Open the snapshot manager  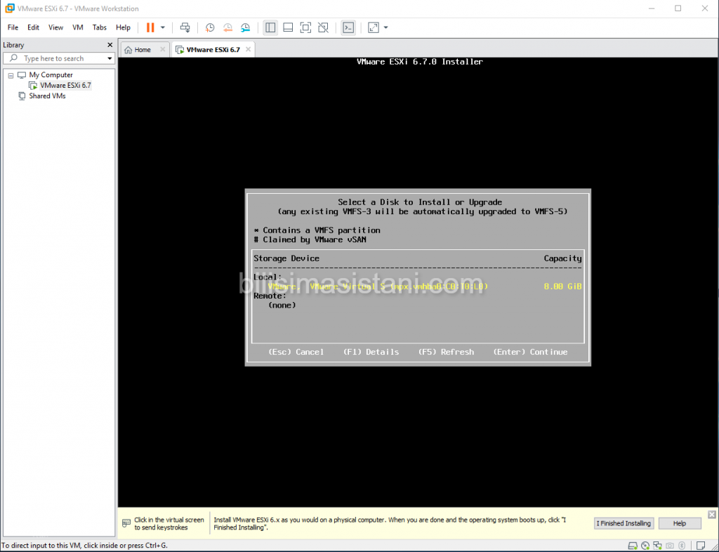245,27
